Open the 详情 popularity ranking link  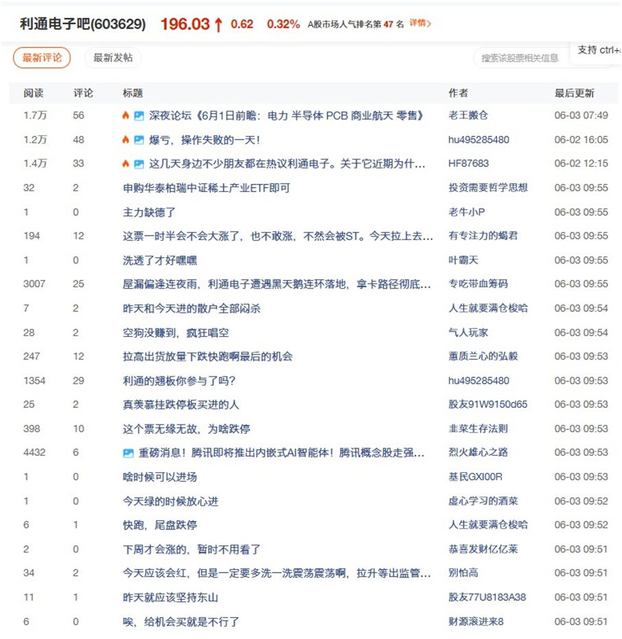420,23
